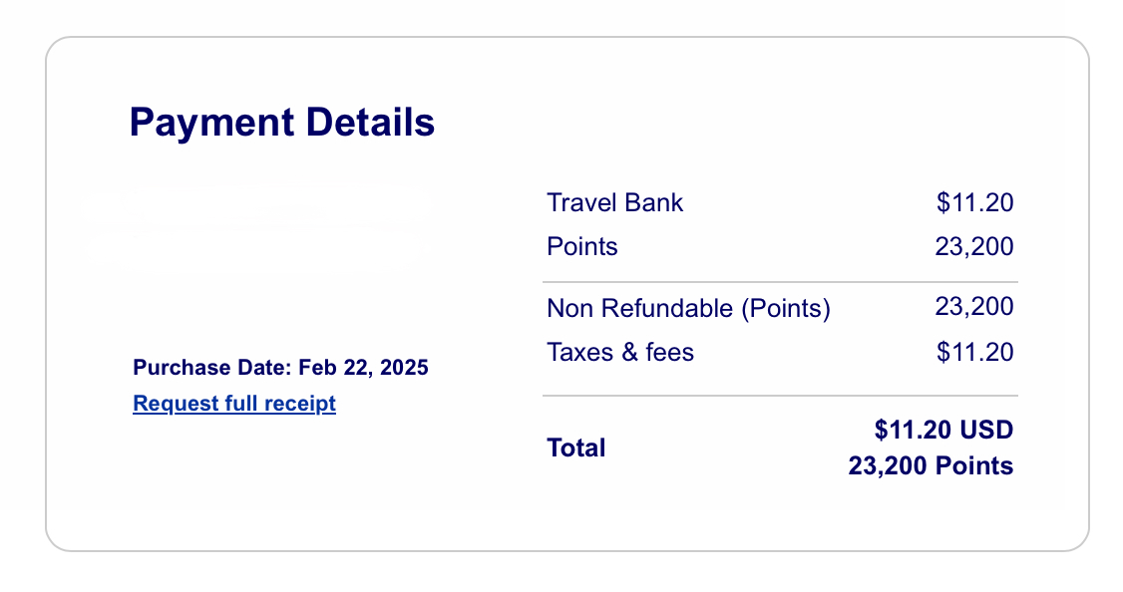Select the Taxes & fees label
This screenshot has height=592, width=1123.
(x=620, y=352)
